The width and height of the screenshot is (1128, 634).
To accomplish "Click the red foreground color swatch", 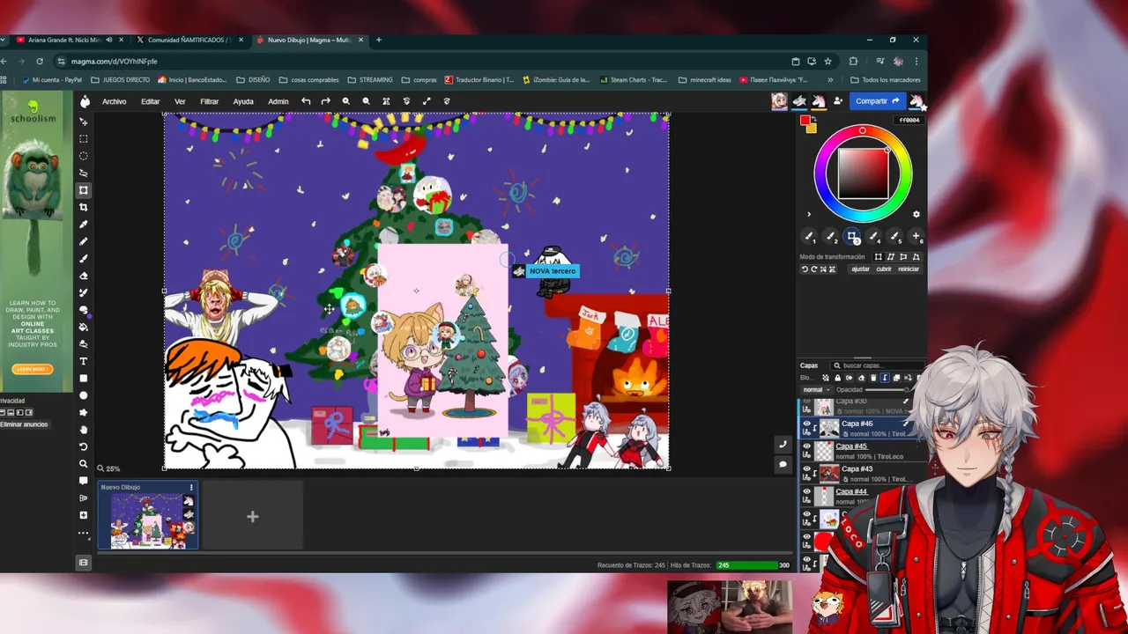I will 805,122.
